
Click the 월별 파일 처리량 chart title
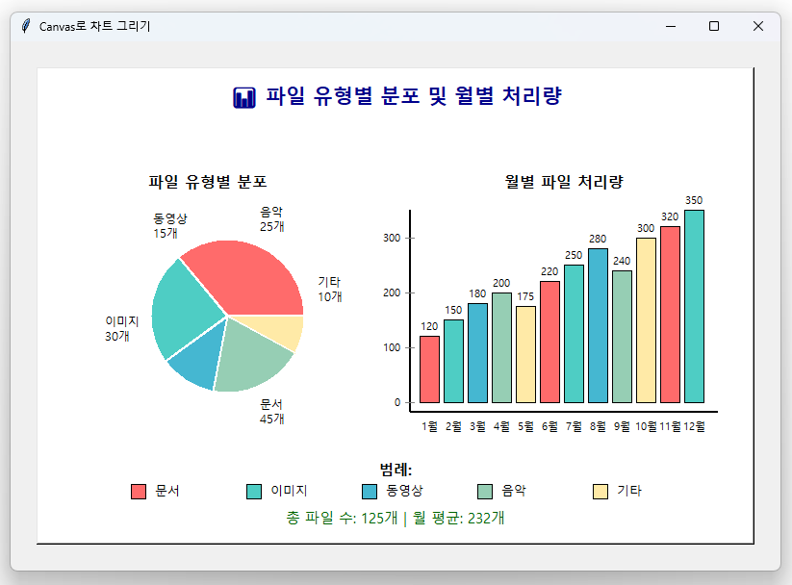click(561, 179)
